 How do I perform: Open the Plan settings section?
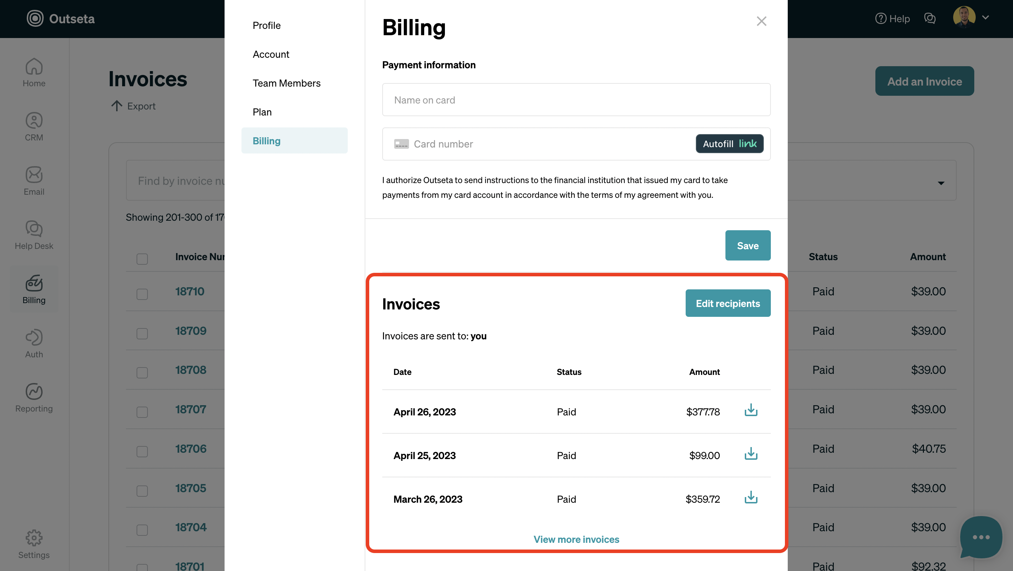pyautogui.click(x=262, y=112)
